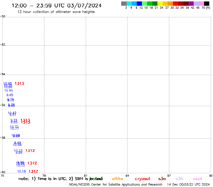The height and width of the screenshot is (187, 213).
Task: Click the blue '10.40' wave height value
Action: tap(9, 90)
